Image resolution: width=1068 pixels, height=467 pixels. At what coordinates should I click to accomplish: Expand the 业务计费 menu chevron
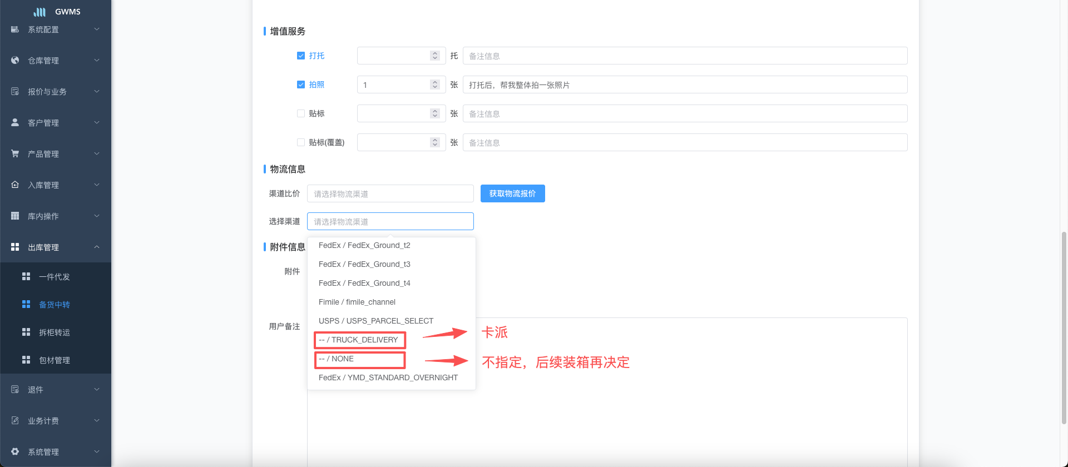[97, 420]
